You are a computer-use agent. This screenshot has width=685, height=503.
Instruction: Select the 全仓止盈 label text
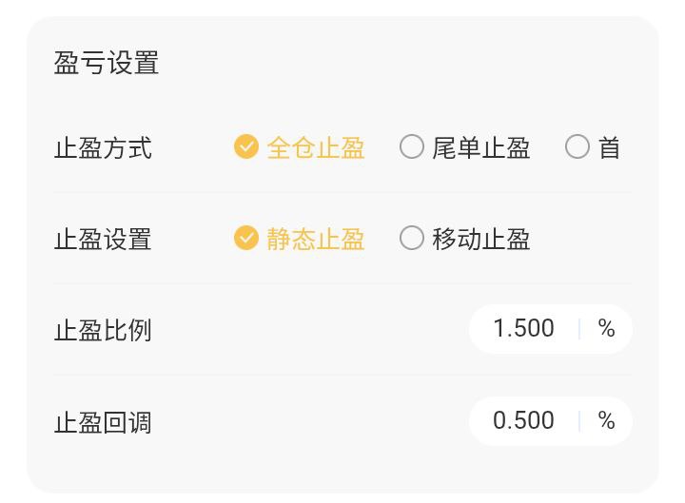click(x=316, y=148)
